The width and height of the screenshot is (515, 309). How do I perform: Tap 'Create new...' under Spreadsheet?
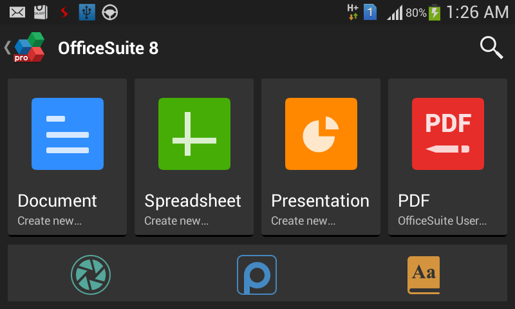coord(176,221)
